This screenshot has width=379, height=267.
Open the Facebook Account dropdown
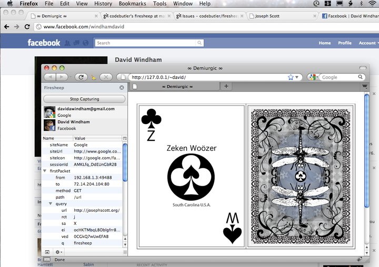pos(368,43)
